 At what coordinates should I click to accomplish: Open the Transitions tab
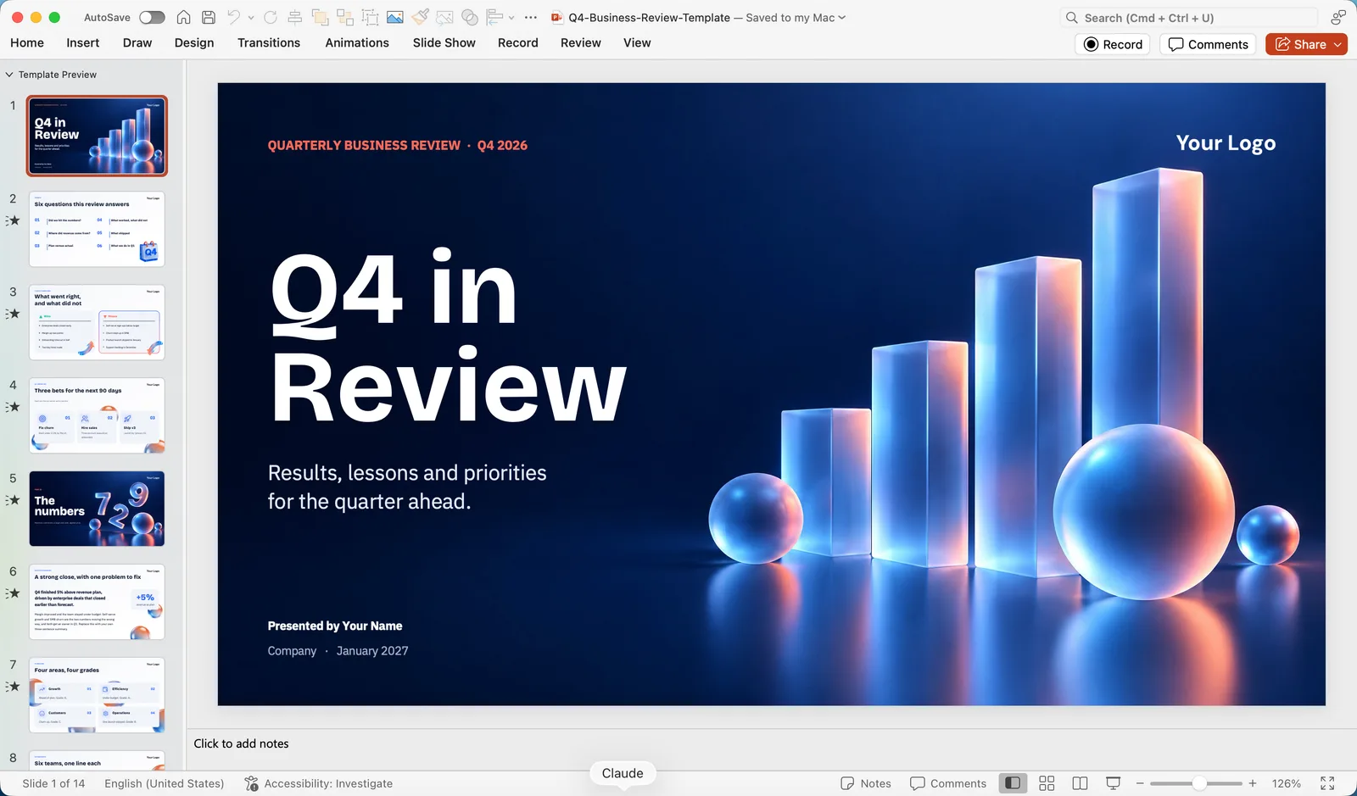[x=269, y=42]
